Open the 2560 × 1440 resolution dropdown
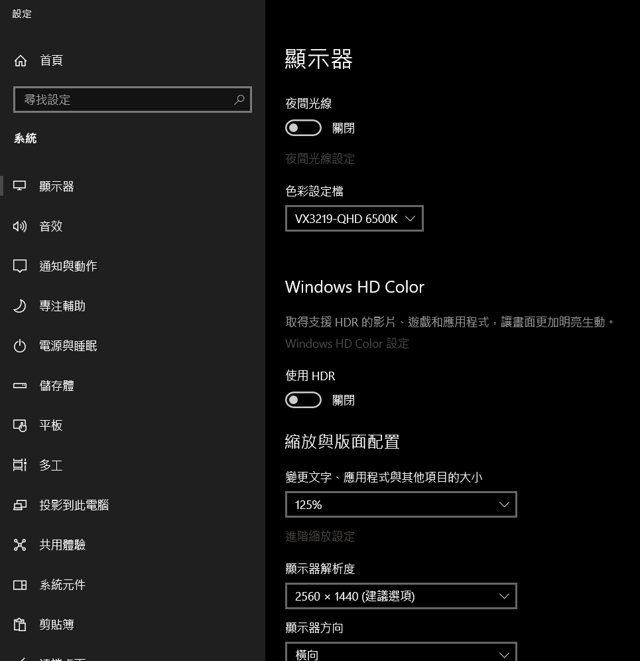The image size is (640, 661). coord(401,596)
